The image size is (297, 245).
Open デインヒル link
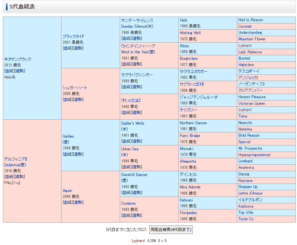188,174
